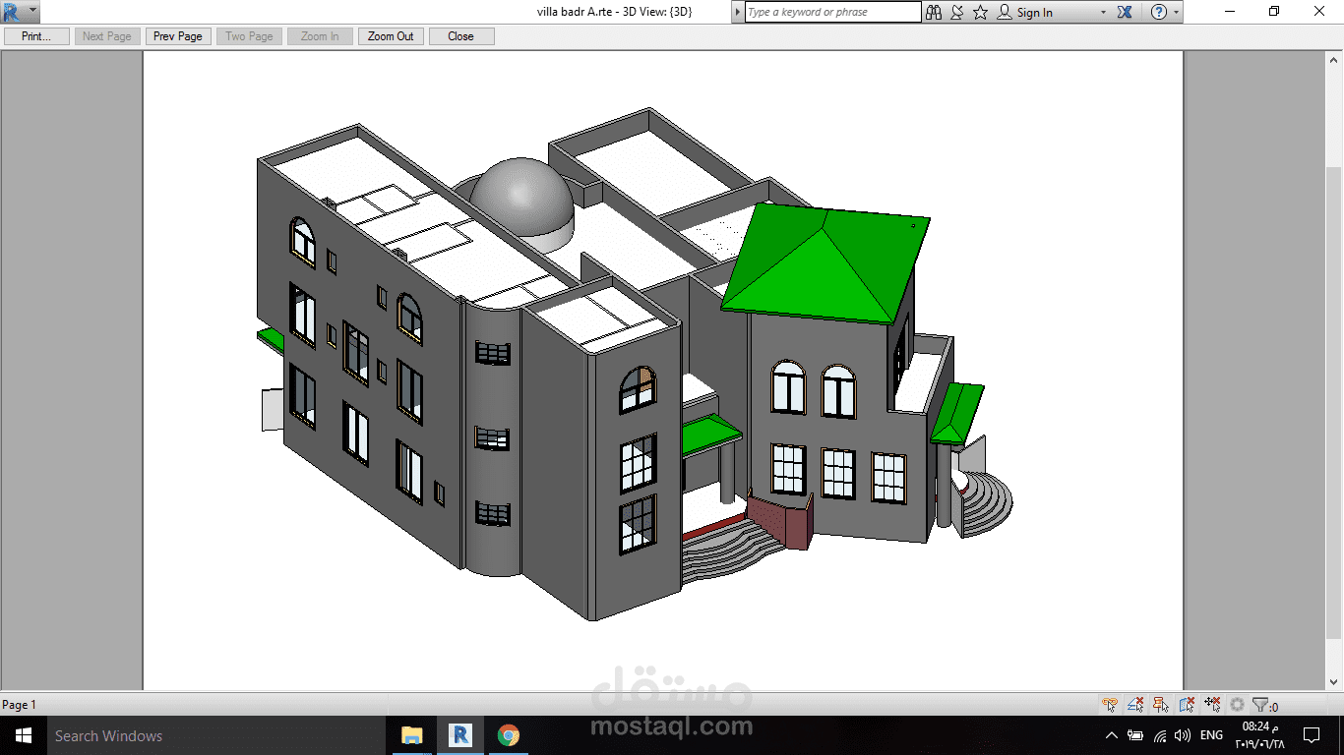Viewport: 1344px width, 755px height.
Task: Click the Page 1 status text
Action: pos(19,705)
